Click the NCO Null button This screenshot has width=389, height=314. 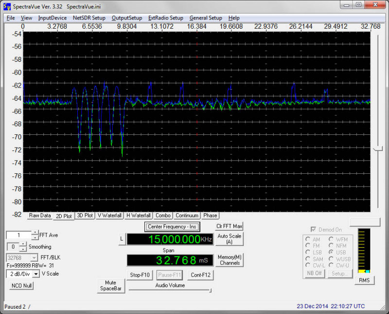pyautogui.click(x=21, y=286)
